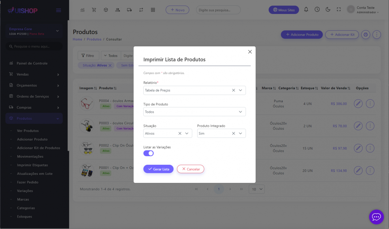This screenshot has width=389, height=229.
Task: Close the Imprimir Lista de Produtos dialog
Action: [x=250, y=52]
